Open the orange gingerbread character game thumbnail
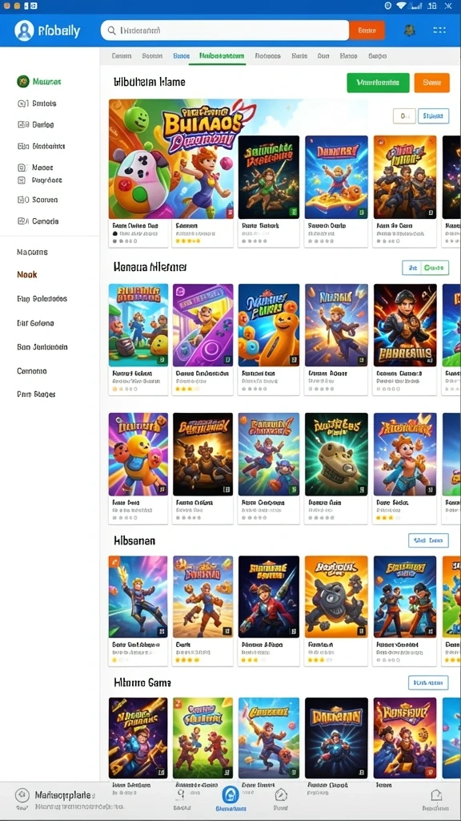This screenshot has width=461, height=821. 269,325
